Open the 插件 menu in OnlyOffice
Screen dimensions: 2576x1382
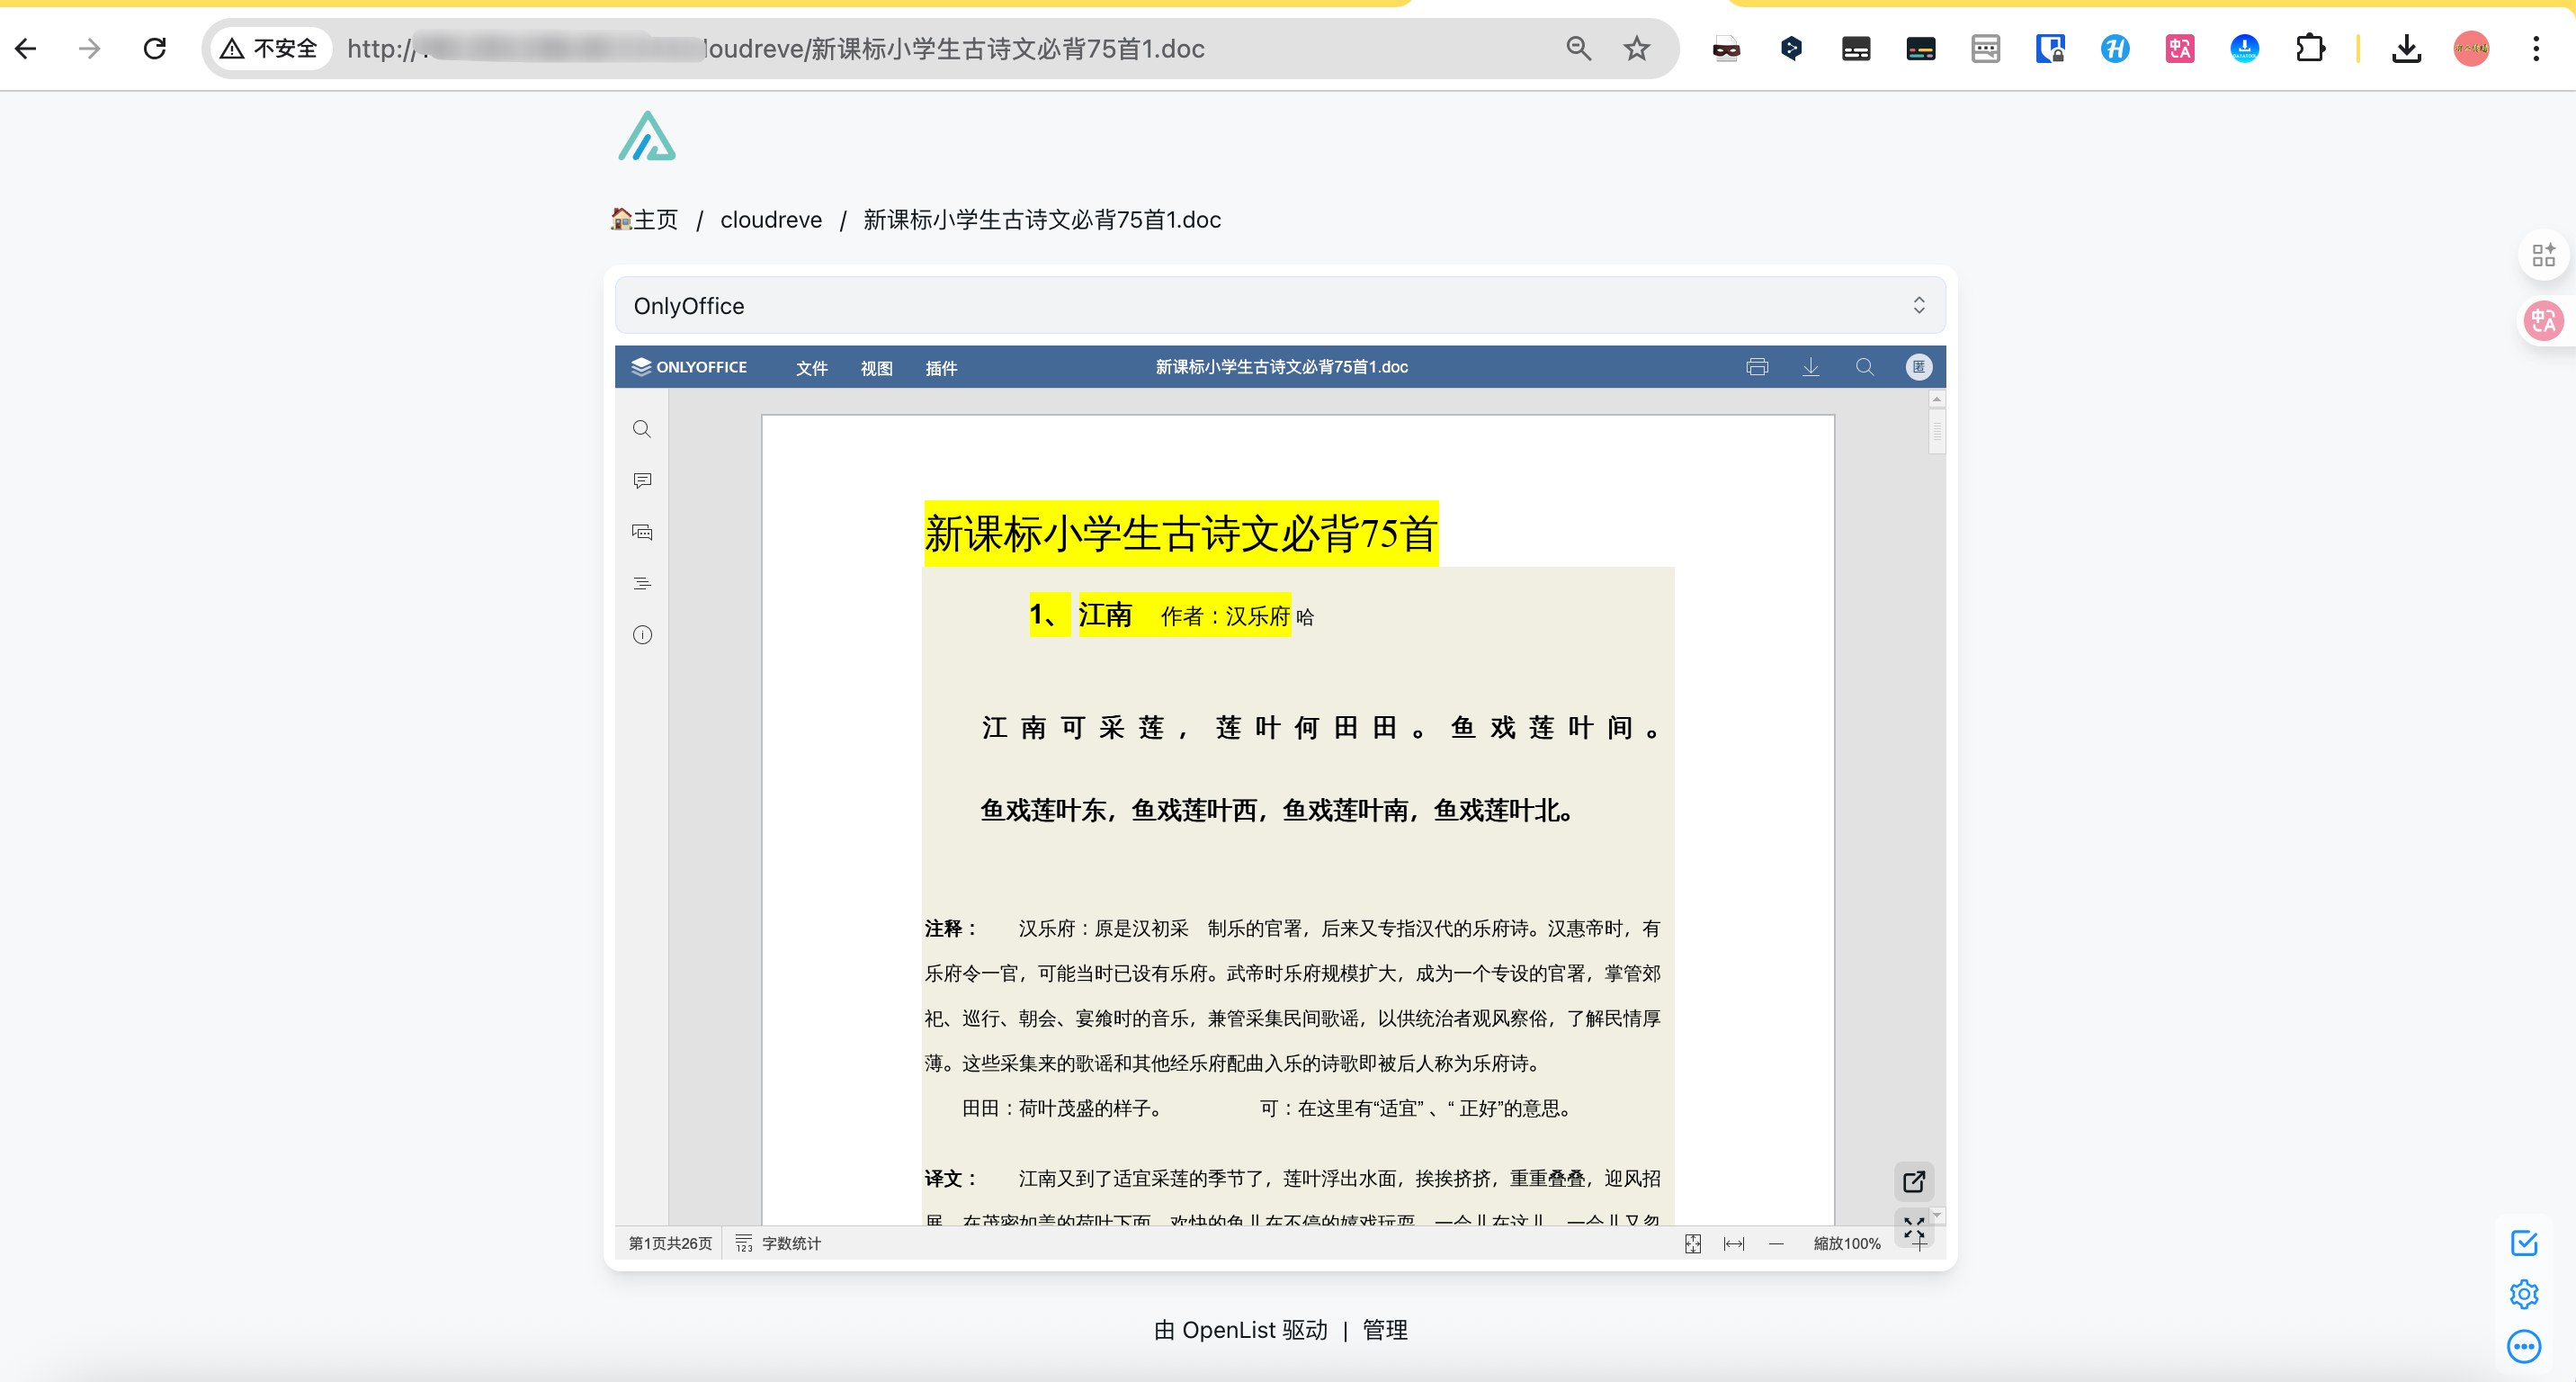tap(940, 368)
